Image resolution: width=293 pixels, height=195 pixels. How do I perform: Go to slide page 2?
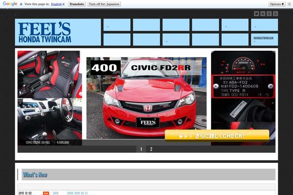tap(151, 149)
